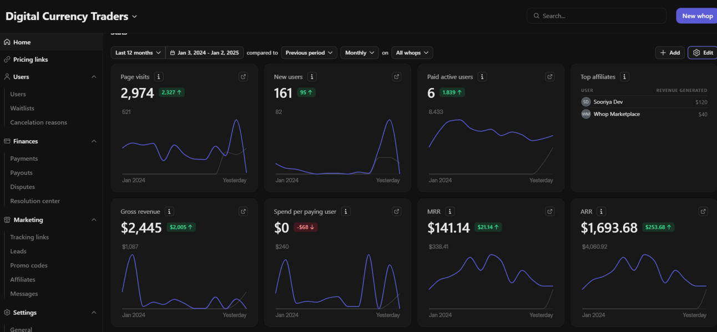Screen dimensions: 717x332
Task: Focus the Search input field
Action: coord(597,16)
